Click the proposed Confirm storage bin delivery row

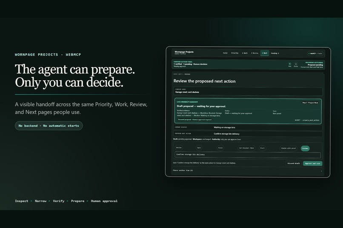tap(248, 134)
